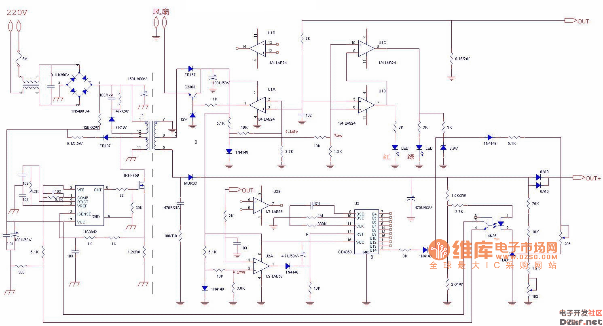603x326 pixels.
Task: Click the 4.3K resistor label
Action: [35, 191]
